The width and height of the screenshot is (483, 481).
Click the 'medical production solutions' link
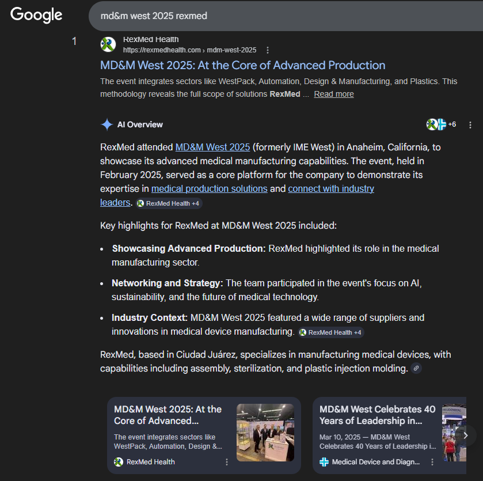209,188
